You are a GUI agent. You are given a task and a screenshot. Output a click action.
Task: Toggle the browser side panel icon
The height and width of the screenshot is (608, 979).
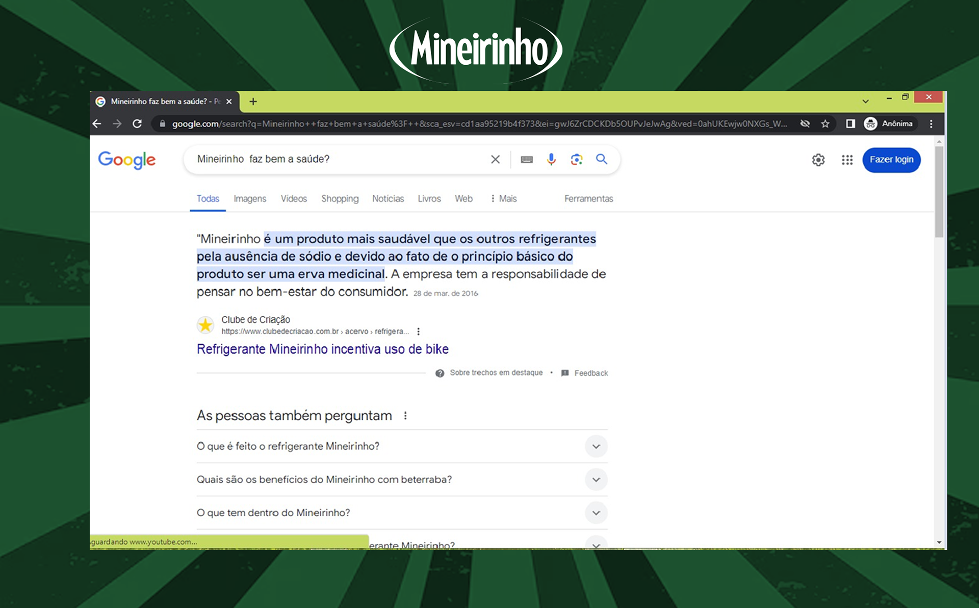coord(850,124)
